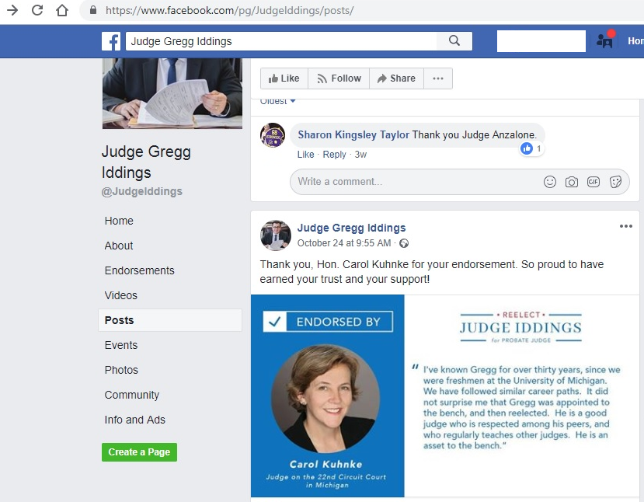Click the search magnifier button
Screen dimensions: 644x502
454,40
